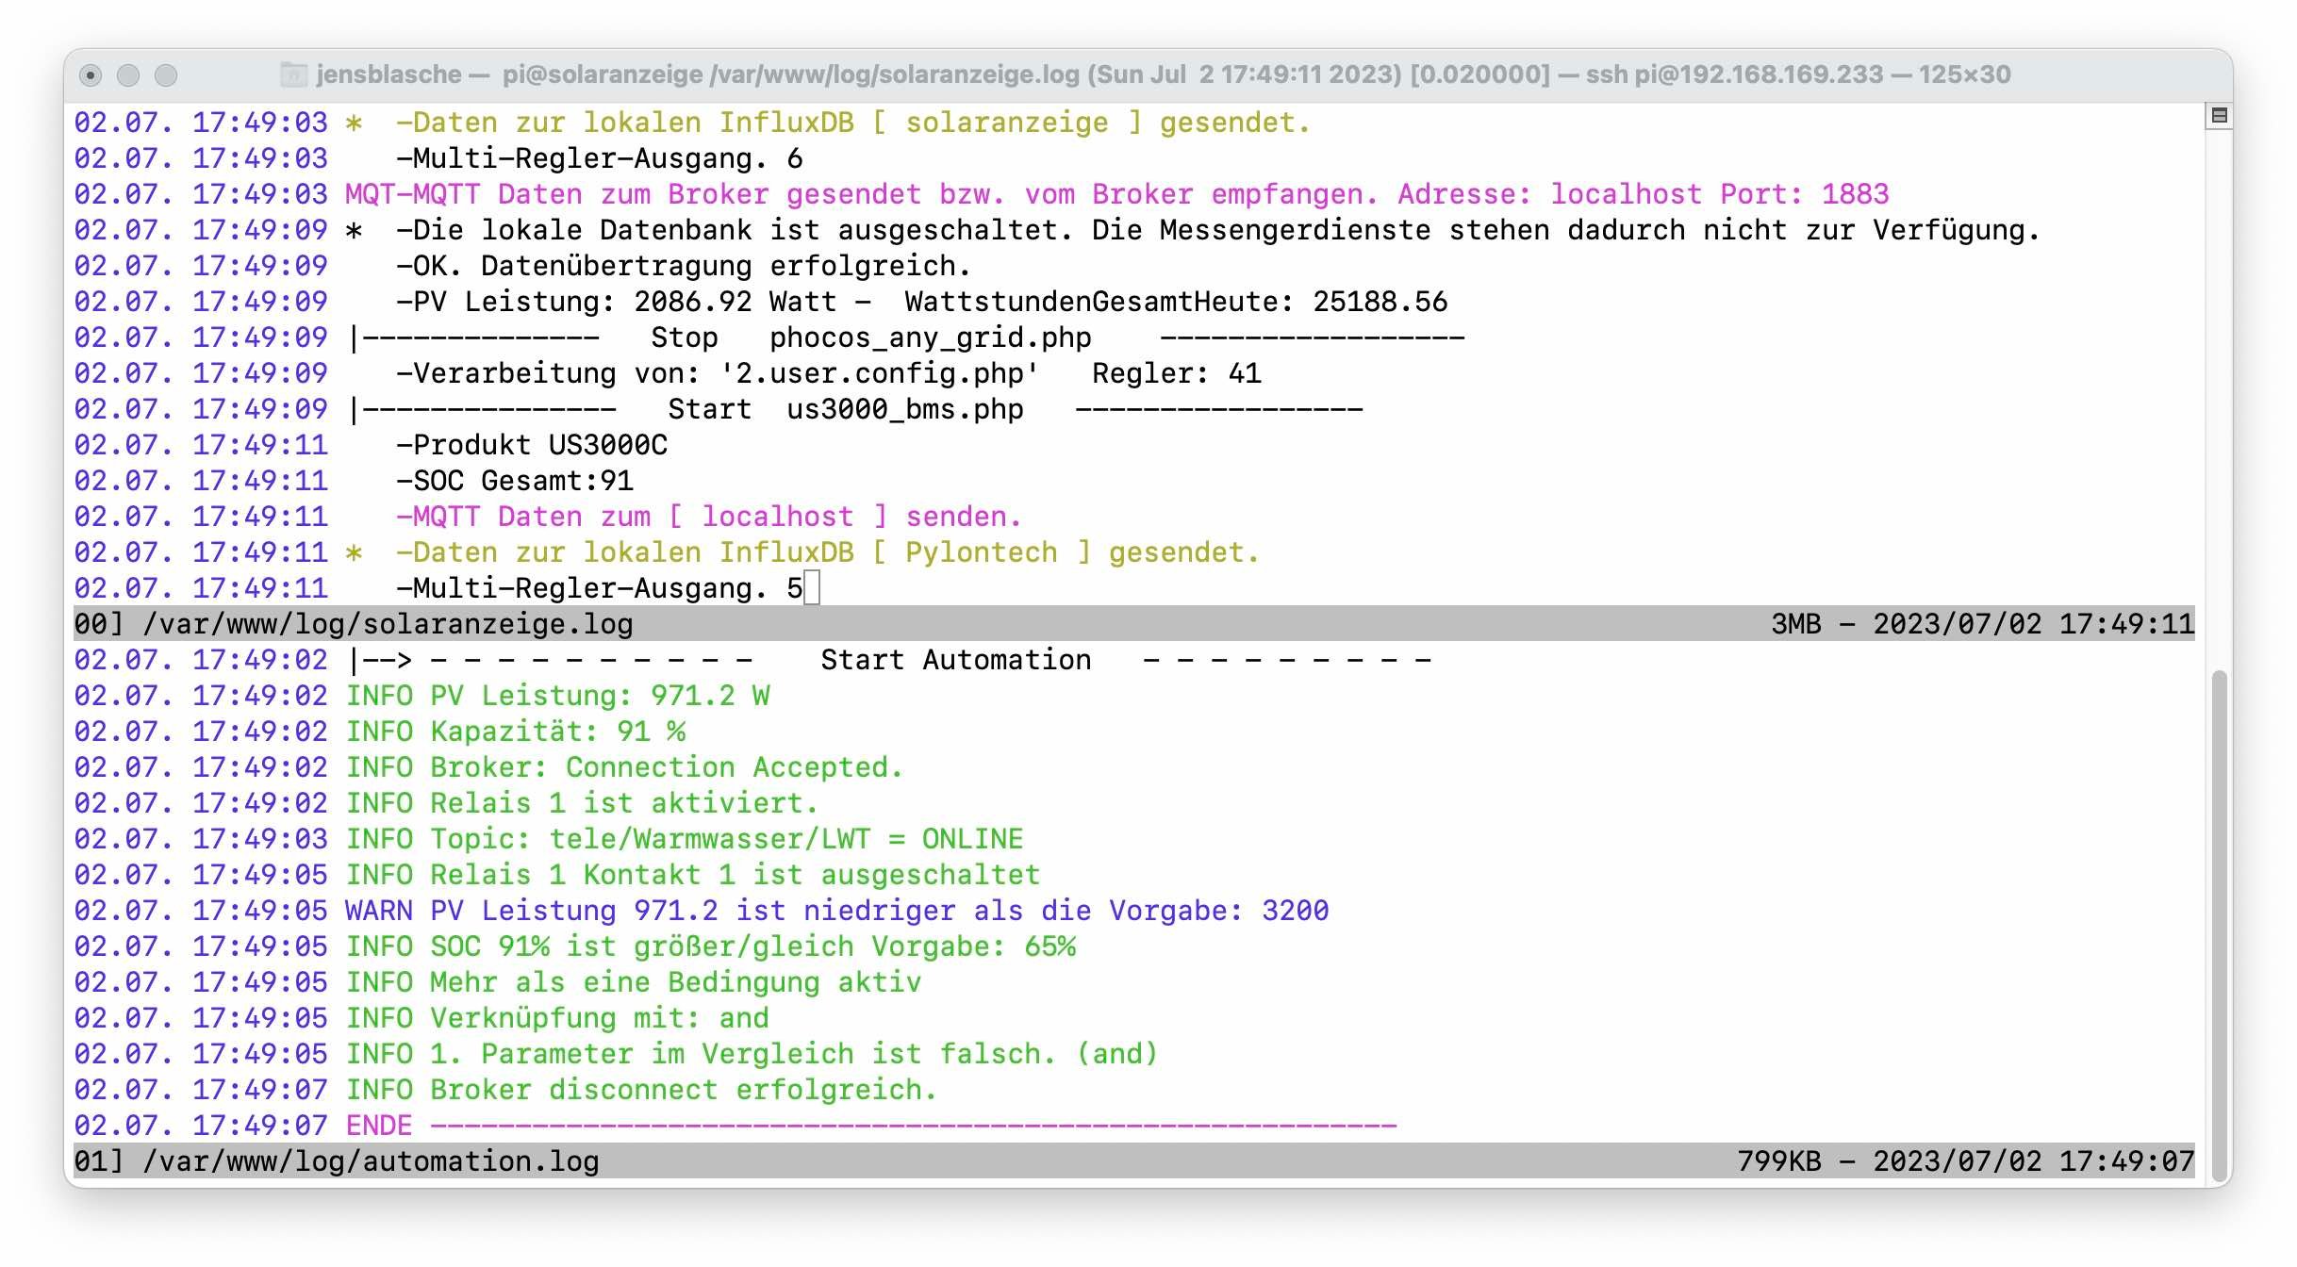Image resolution: width=2297 pixels, height=1267 pixels.
Task: Minimize the terminal window
Action: (128, 75)
